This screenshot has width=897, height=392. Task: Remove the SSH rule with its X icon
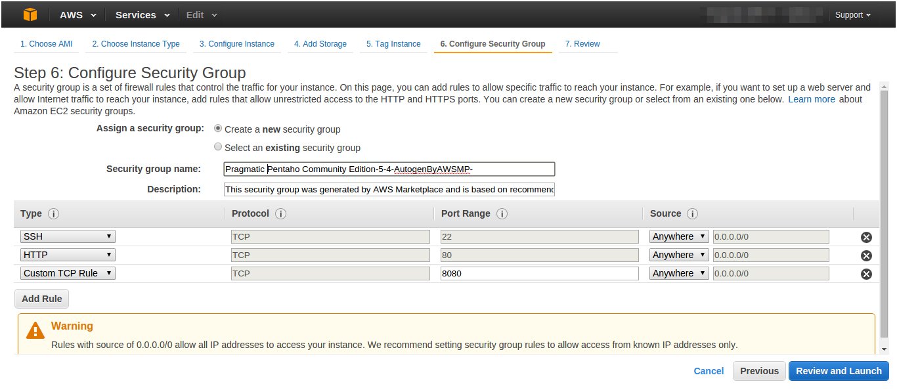pyautogui.click(x=866, y=237)
